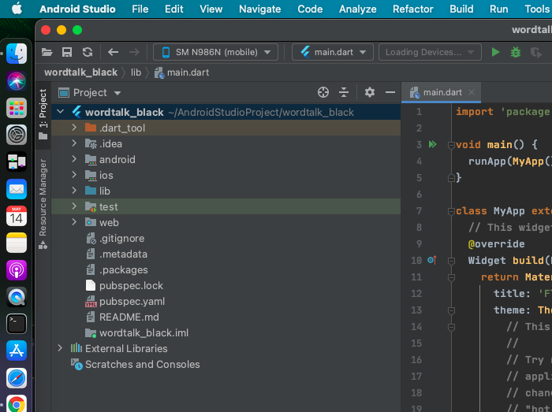Toggle fold marker at line 13 theme

click(x=451, y=310)
